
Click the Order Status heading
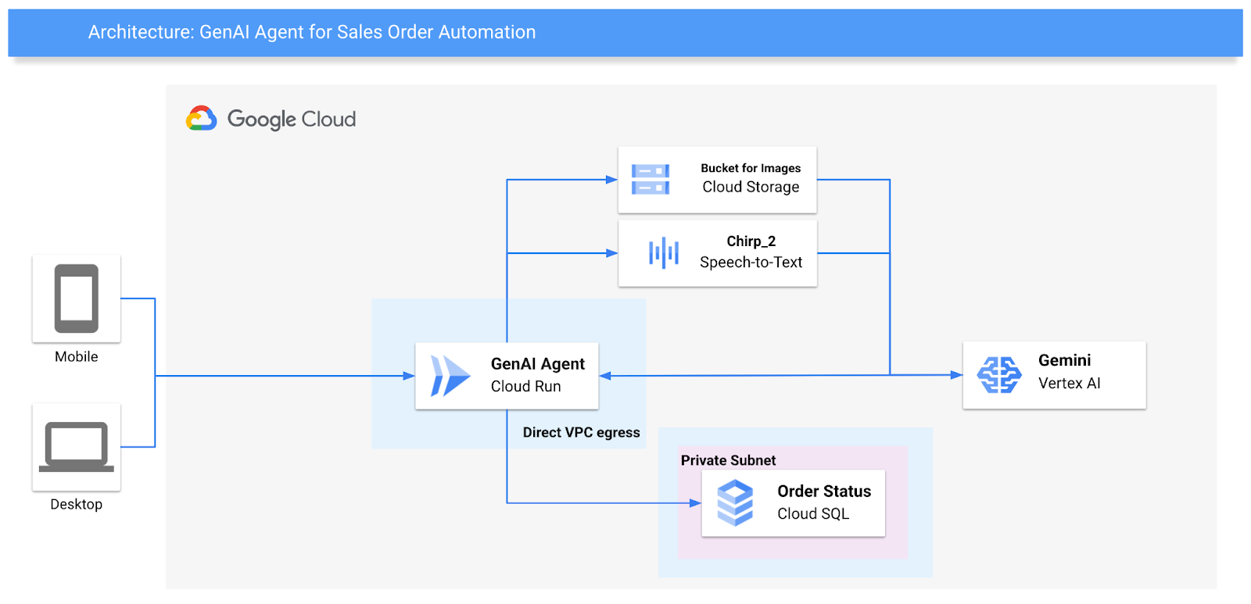click(x=823, y=491)
